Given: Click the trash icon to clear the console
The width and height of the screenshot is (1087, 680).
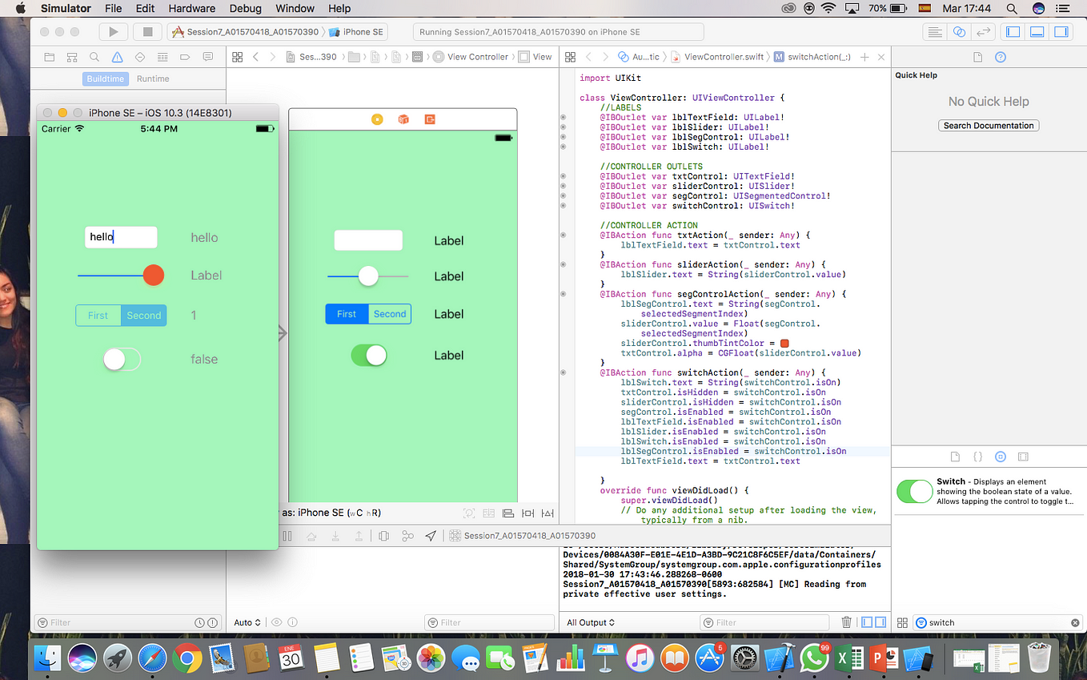Looking at the screenshot, I should point(846,622).
